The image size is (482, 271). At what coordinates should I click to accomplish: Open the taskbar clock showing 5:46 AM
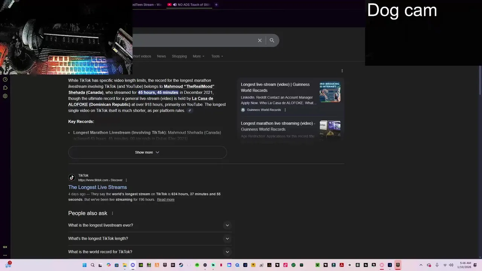(464, 265)
